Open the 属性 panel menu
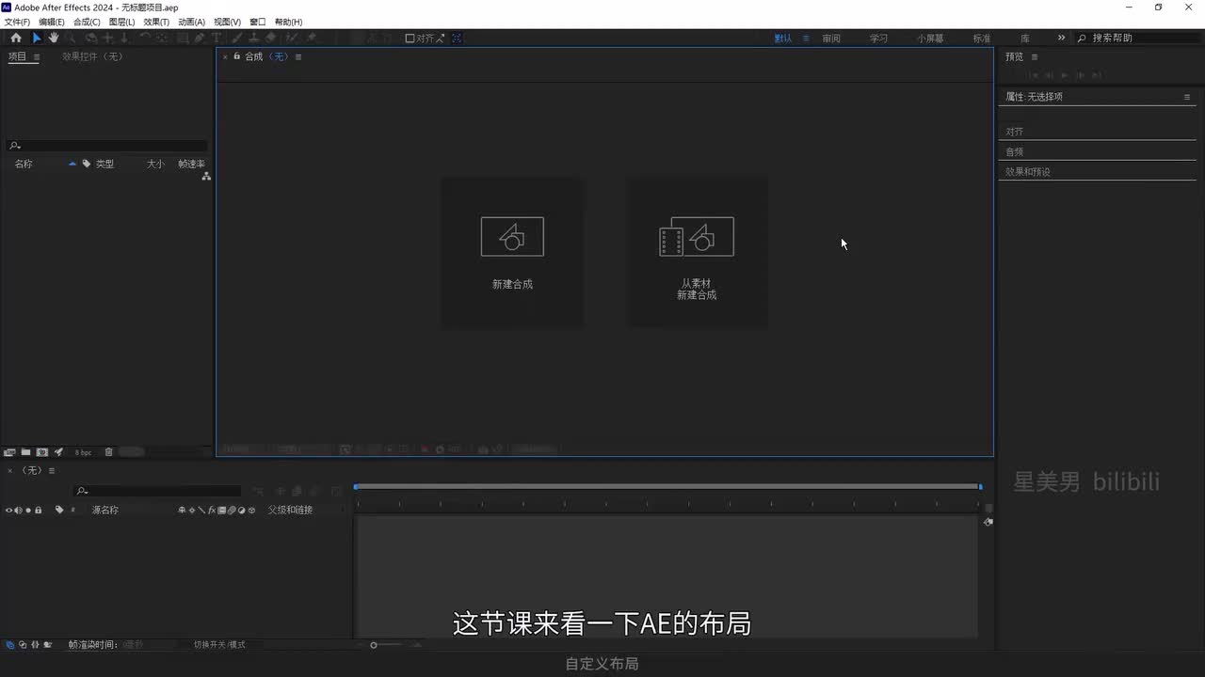The image size is (1205, 677). coord(1187,97)
